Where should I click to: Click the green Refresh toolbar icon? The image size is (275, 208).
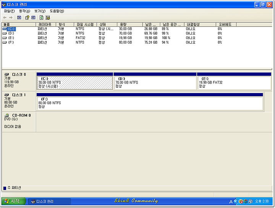click(x=41, y=18)
